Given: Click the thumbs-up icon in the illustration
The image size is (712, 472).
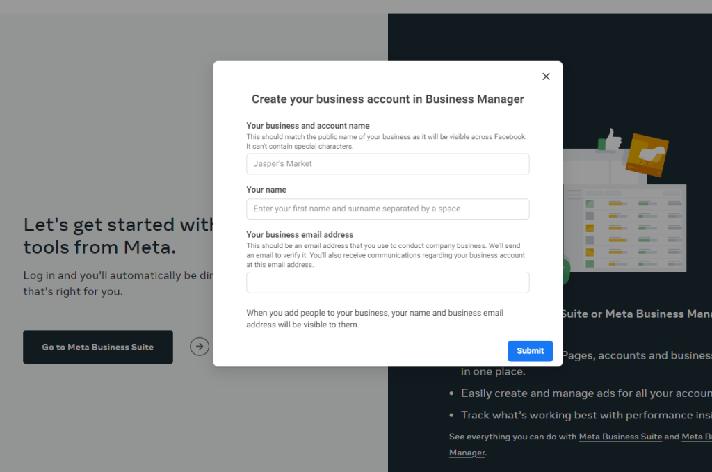Looking at the screenshot, I should coord(610,139).
